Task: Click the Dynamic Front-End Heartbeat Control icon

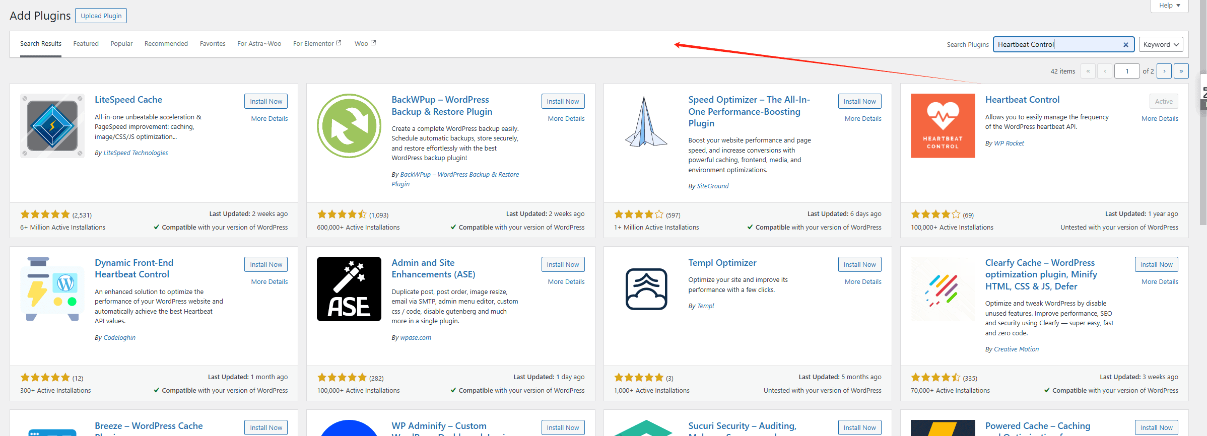Action: point(52,289)
